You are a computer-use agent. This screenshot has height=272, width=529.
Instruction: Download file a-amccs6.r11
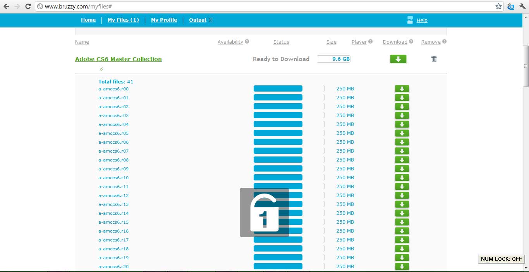[x=402, y=187]
